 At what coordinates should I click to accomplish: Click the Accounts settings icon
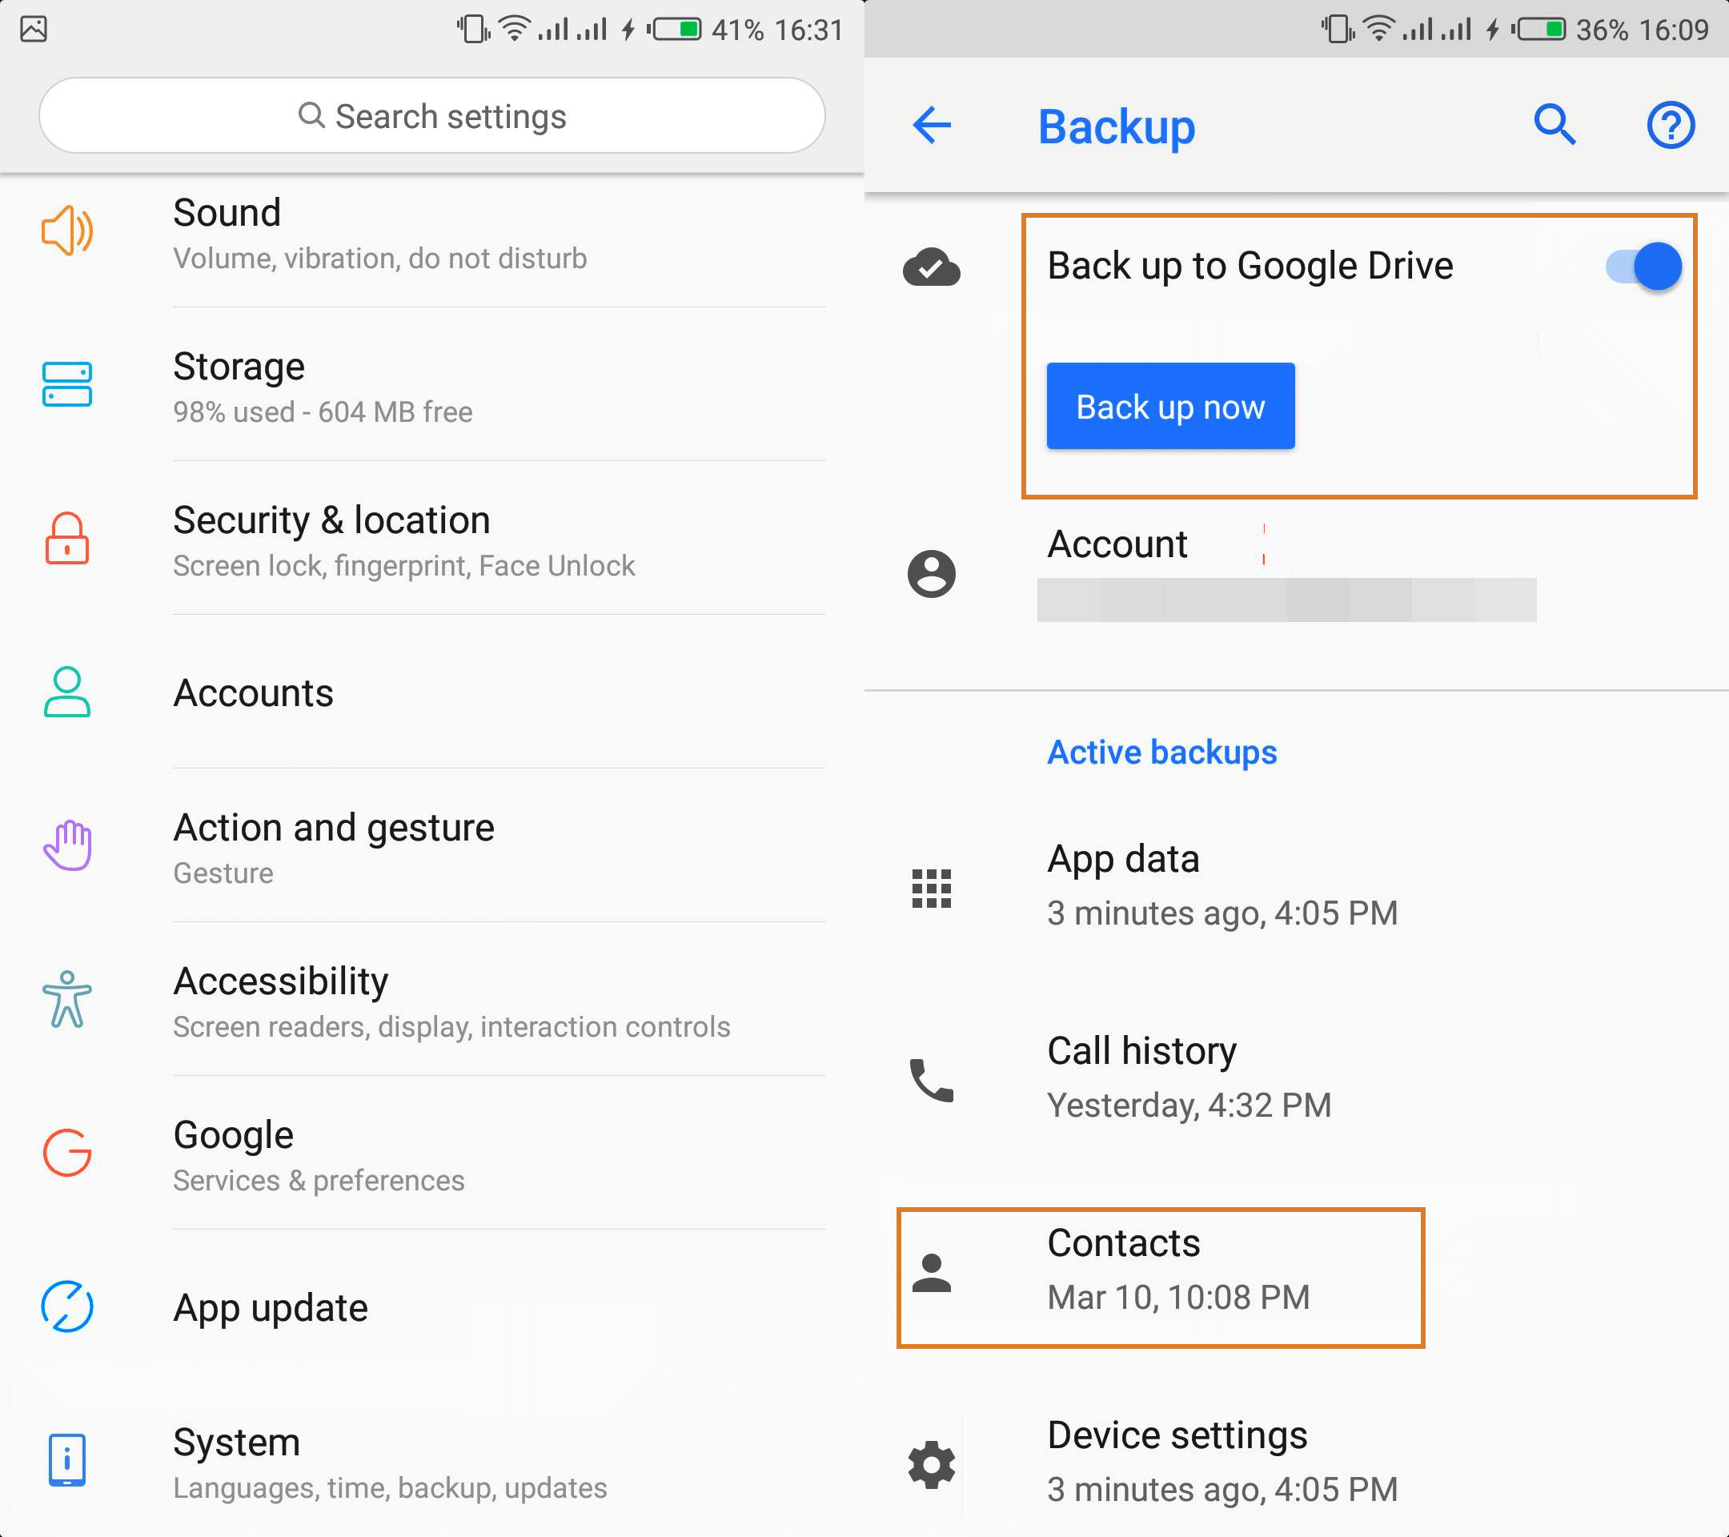pos(66,690)
